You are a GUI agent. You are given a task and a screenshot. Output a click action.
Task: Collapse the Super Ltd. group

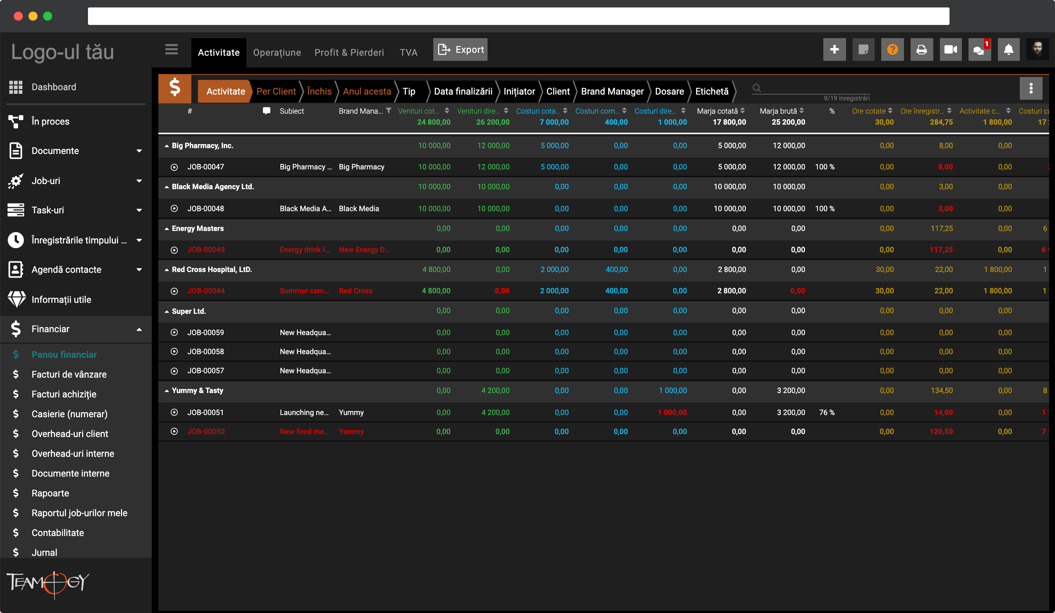tap(167, 312)
